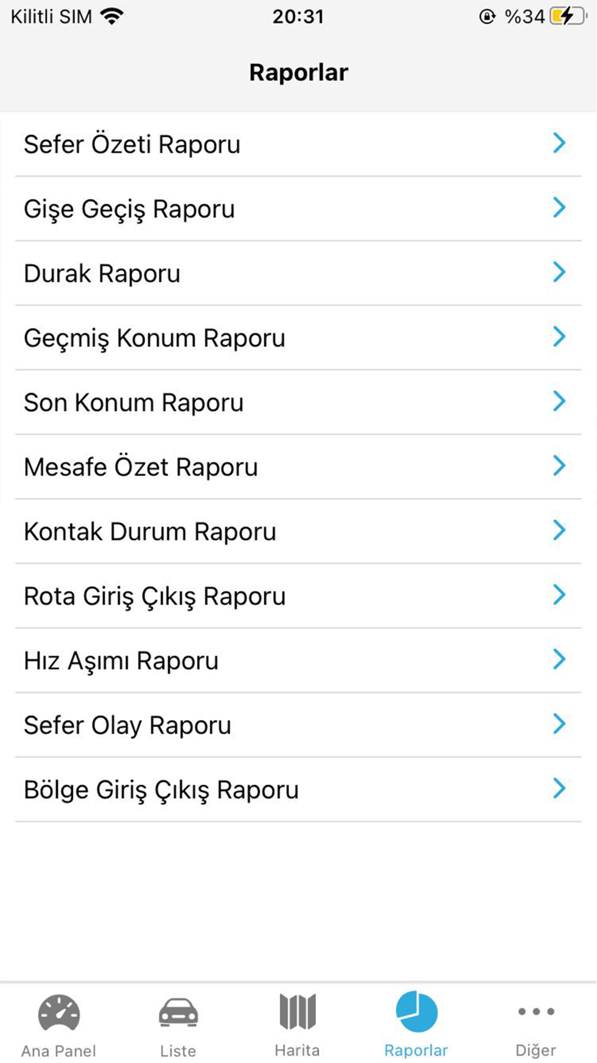Tap the rotation lock icon in status bar
Viewport: 597px width, 1063px height.
pos(487,17)
